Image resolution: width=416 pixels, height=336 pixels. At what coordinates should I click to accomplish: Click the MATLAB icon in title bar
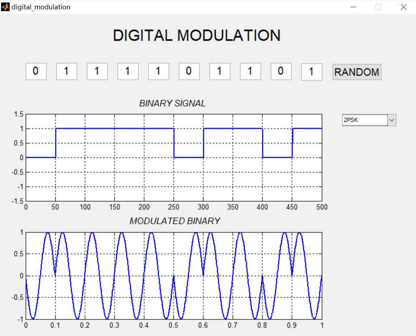[5, 7]
